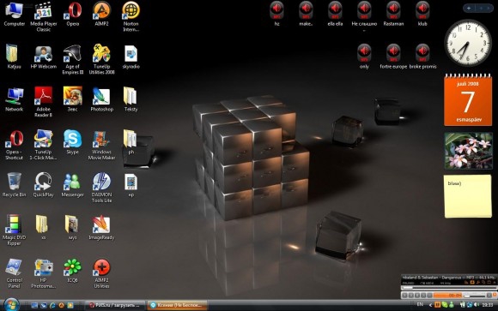Select the QuickPlay desktop icon
The height and width of the screenshot is (311, 498).
tap(44, 185)
